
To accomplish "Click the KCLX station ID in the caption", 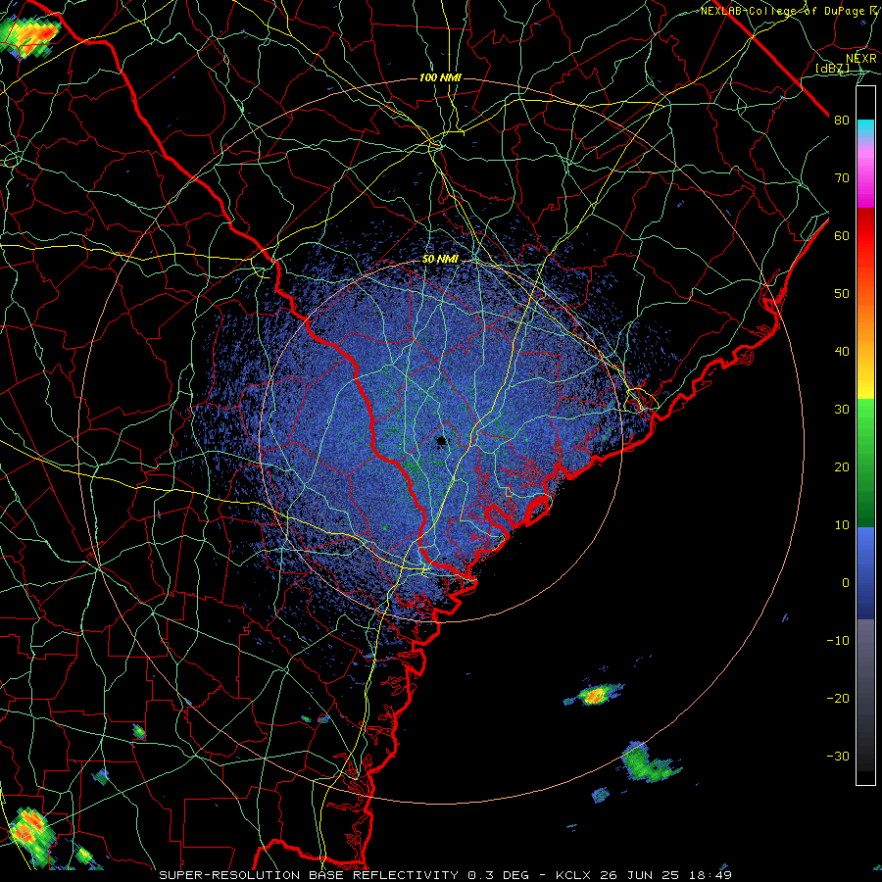I will point(572,875).
